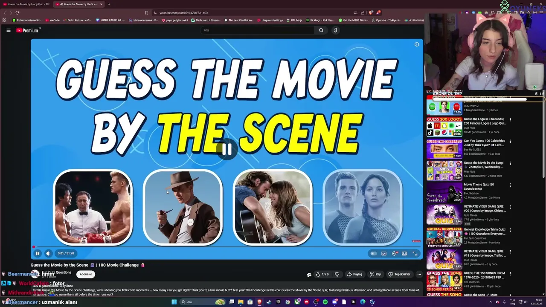Open options for ULTIMATE VIDEO GAME QUIZ #29

click(511, 207)
